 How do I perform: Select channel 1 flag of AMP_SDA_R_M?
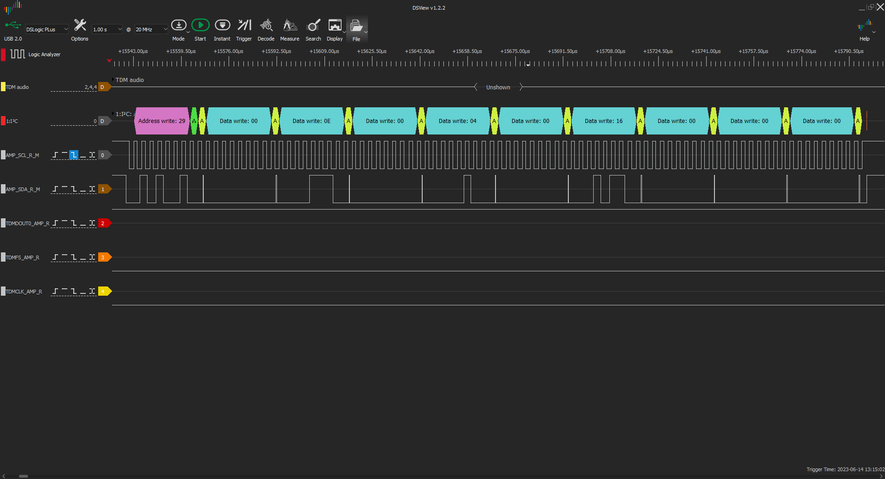(105, 189)
